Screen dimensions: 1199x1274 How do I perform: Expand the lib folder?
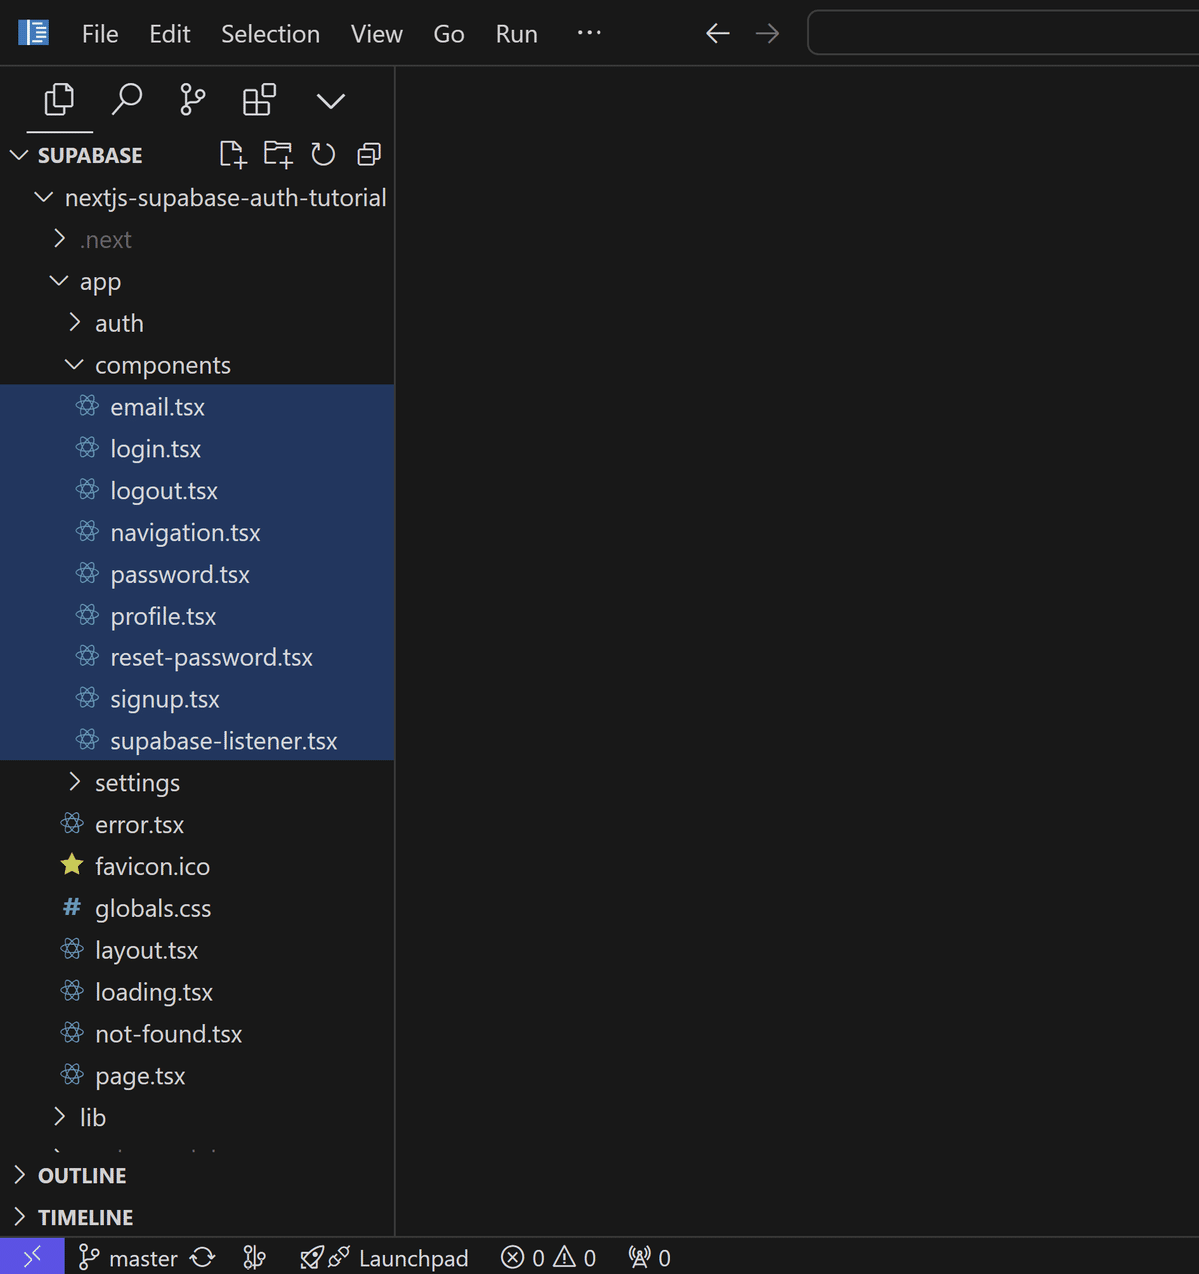pyautogui.click(x=197, y=1118)
